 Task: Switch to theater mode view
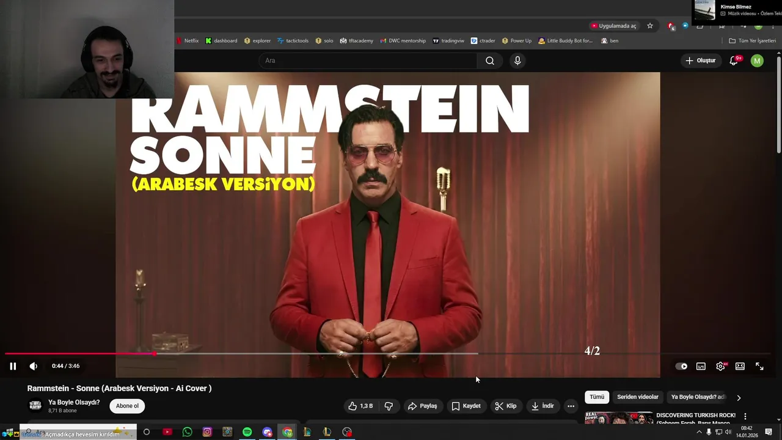pos(740,366)
